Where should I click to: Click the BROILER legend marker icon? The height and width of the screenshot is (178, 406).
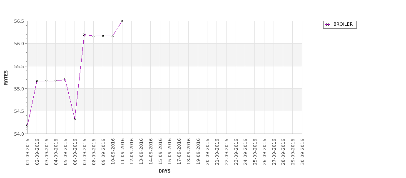pyautogui.click(x=327, y=24)
